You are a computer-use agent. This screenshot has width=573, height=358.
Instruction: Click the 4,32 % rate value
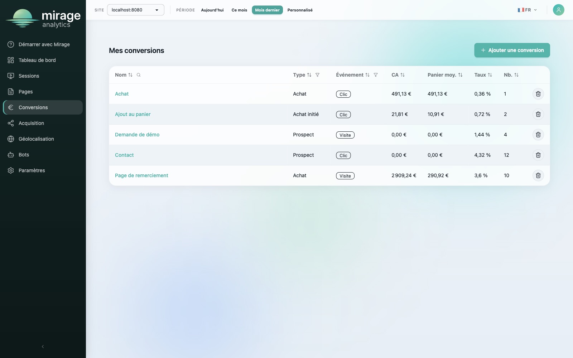(x=482, y=155)
